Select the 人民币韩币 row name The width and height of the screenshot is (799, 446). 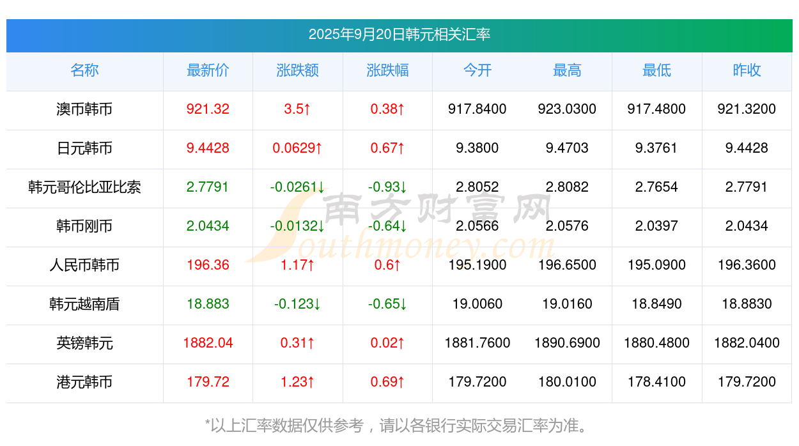click(84, 265)
